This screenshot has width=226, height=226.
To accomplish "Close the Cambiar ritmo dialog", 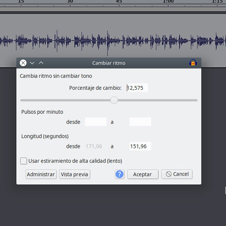I will (23, 63).
